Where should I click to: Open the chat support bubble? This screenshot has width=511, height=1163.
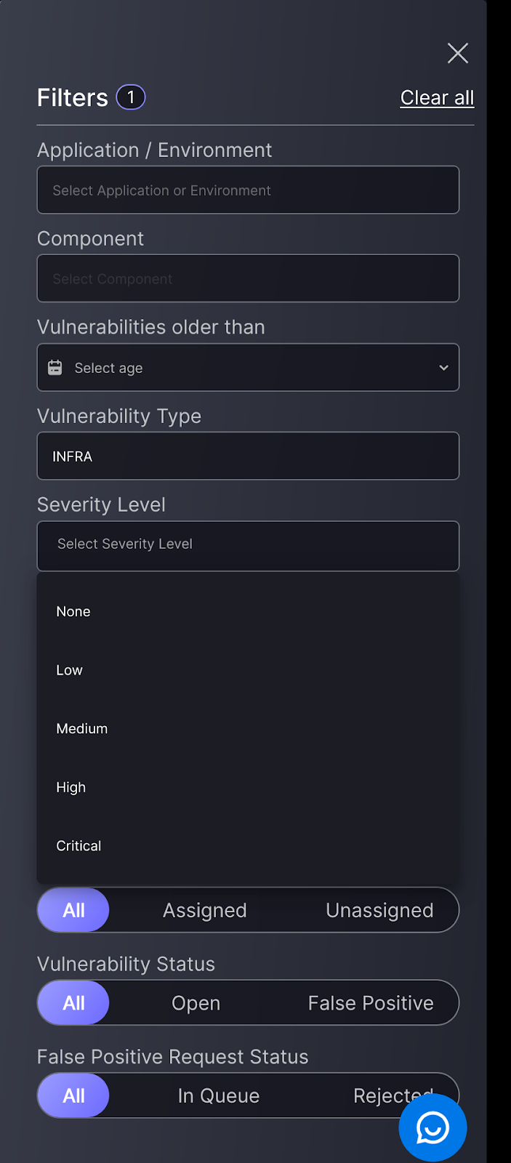pos(432,1127)
